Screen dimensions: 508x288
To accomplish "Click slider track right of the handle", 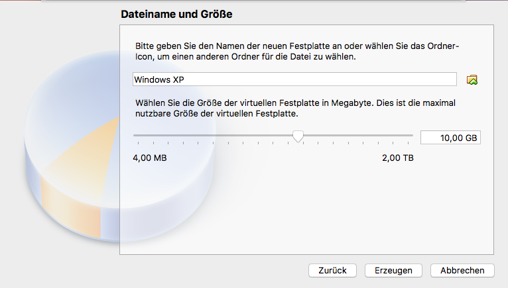I will coord(358,135).
